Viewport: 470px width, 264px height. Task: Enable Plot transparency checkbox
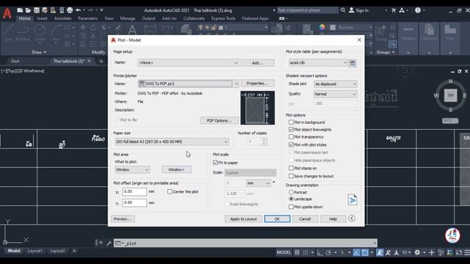tap(291, 136)
